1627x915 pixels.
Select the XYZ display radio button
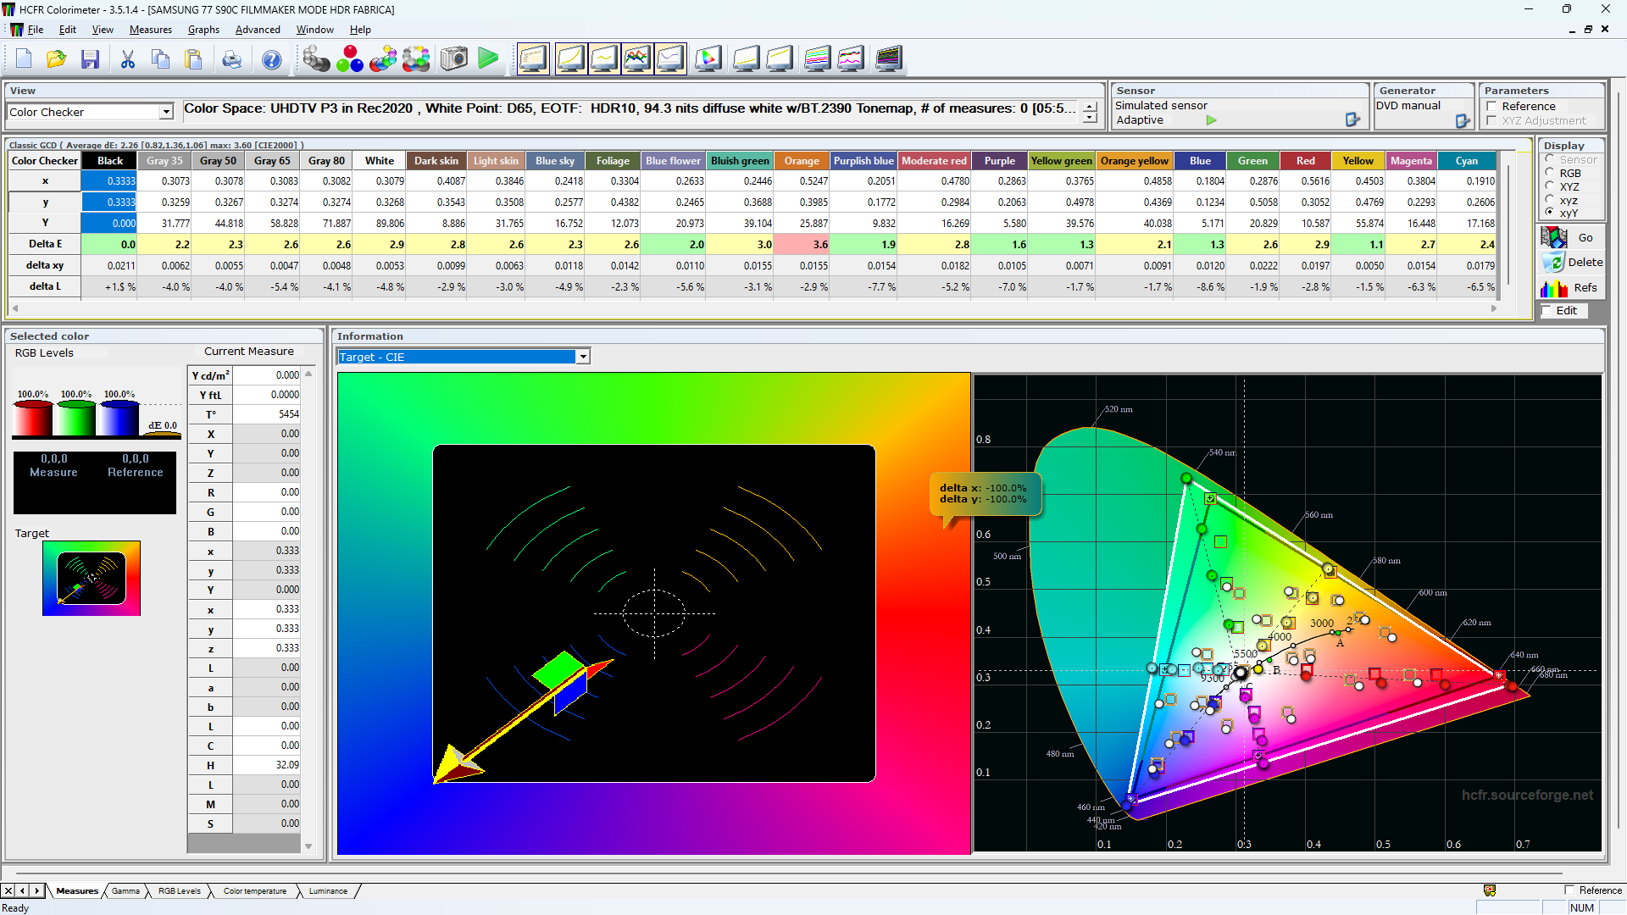[x=1550, y=186]
